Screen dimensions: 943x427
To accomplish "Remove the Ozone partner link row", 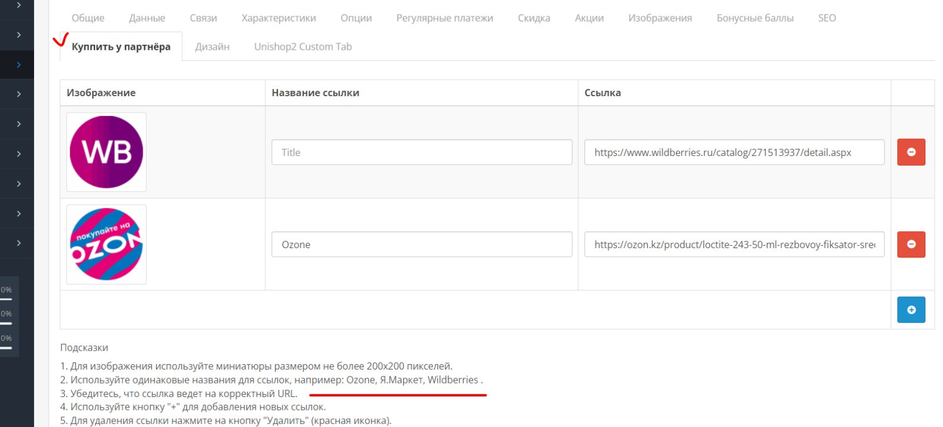I will (911, 244).
